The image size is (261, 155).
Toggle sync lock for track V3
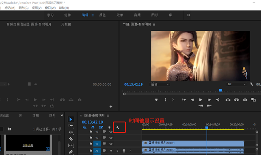tap(104, 131)
